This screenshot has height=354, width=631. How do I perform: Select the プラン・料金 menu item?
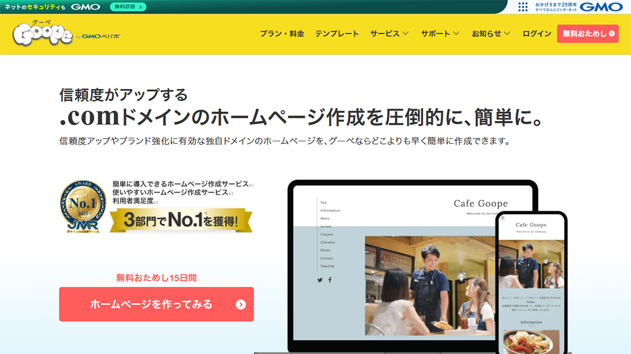click(x=283, y=33)
